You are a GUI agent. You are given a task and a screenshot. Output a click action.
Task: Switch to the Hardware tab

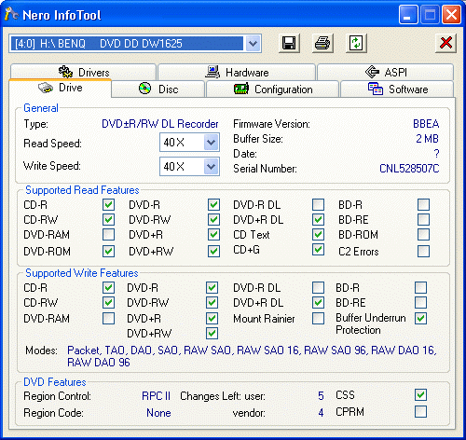click(237, 72)
